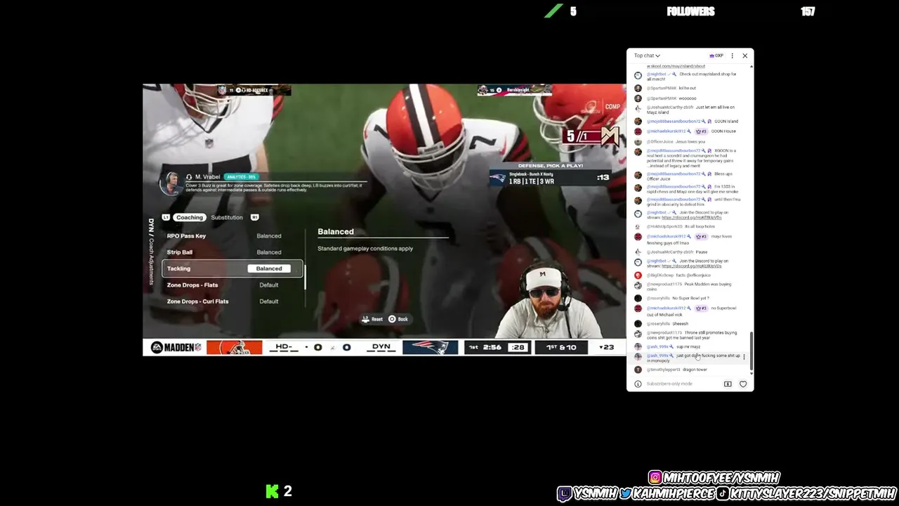Click the @roseryhills Sheeesh message
899x506 pixels.
[667, 324]
